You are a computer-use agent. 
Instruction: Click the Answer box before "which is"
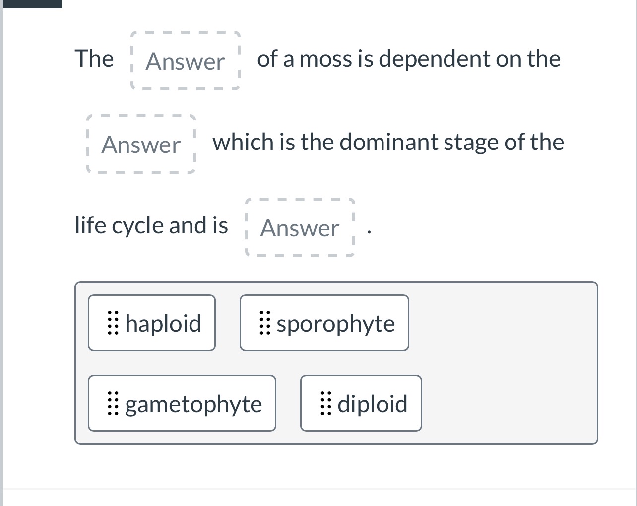[x=141, y=145]
